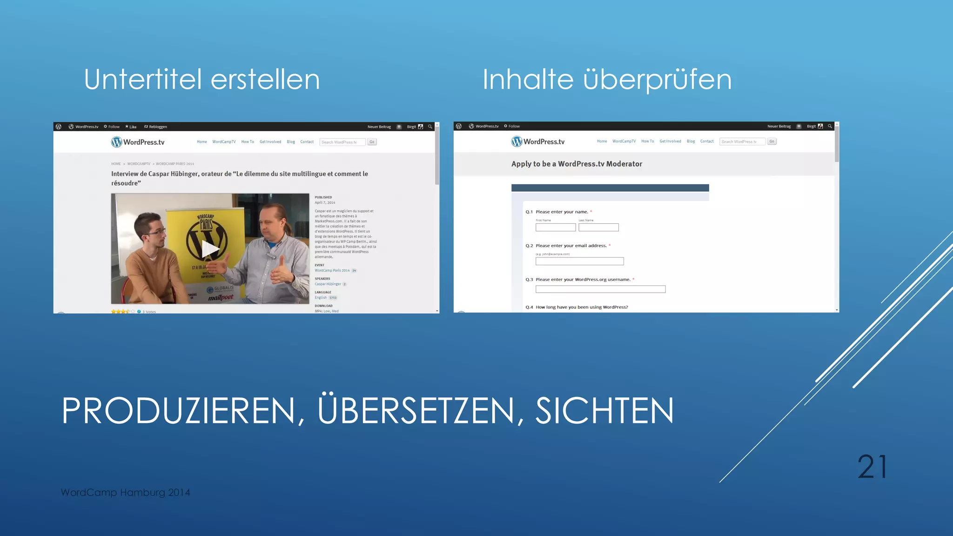Image resolution: width=953 pixels, height=536 pixels.
Task: Click WordPress admin logo in left screenshot
Action: click(58, 127)
